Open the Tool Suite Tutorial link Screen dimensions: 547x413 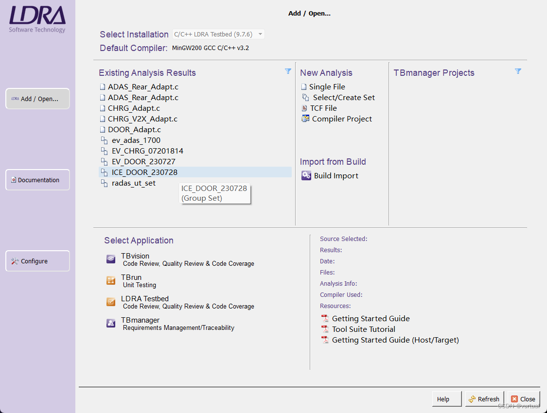tap(364, 329)
